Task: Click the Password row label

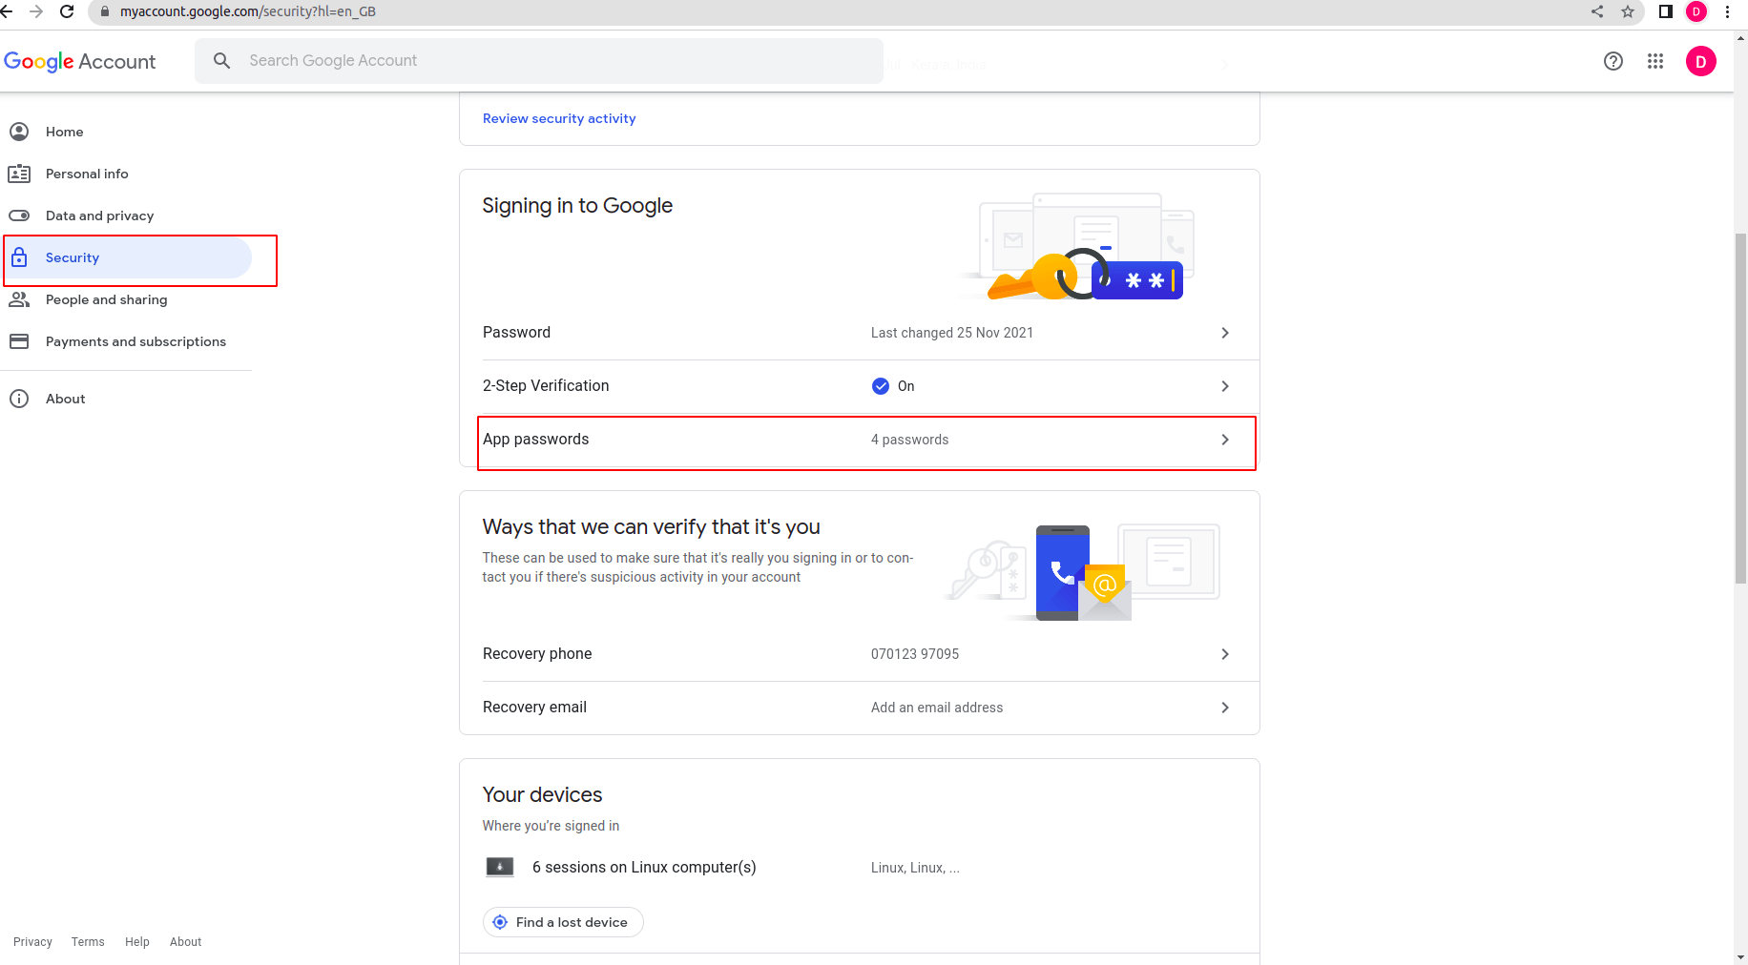Action: 516,333
